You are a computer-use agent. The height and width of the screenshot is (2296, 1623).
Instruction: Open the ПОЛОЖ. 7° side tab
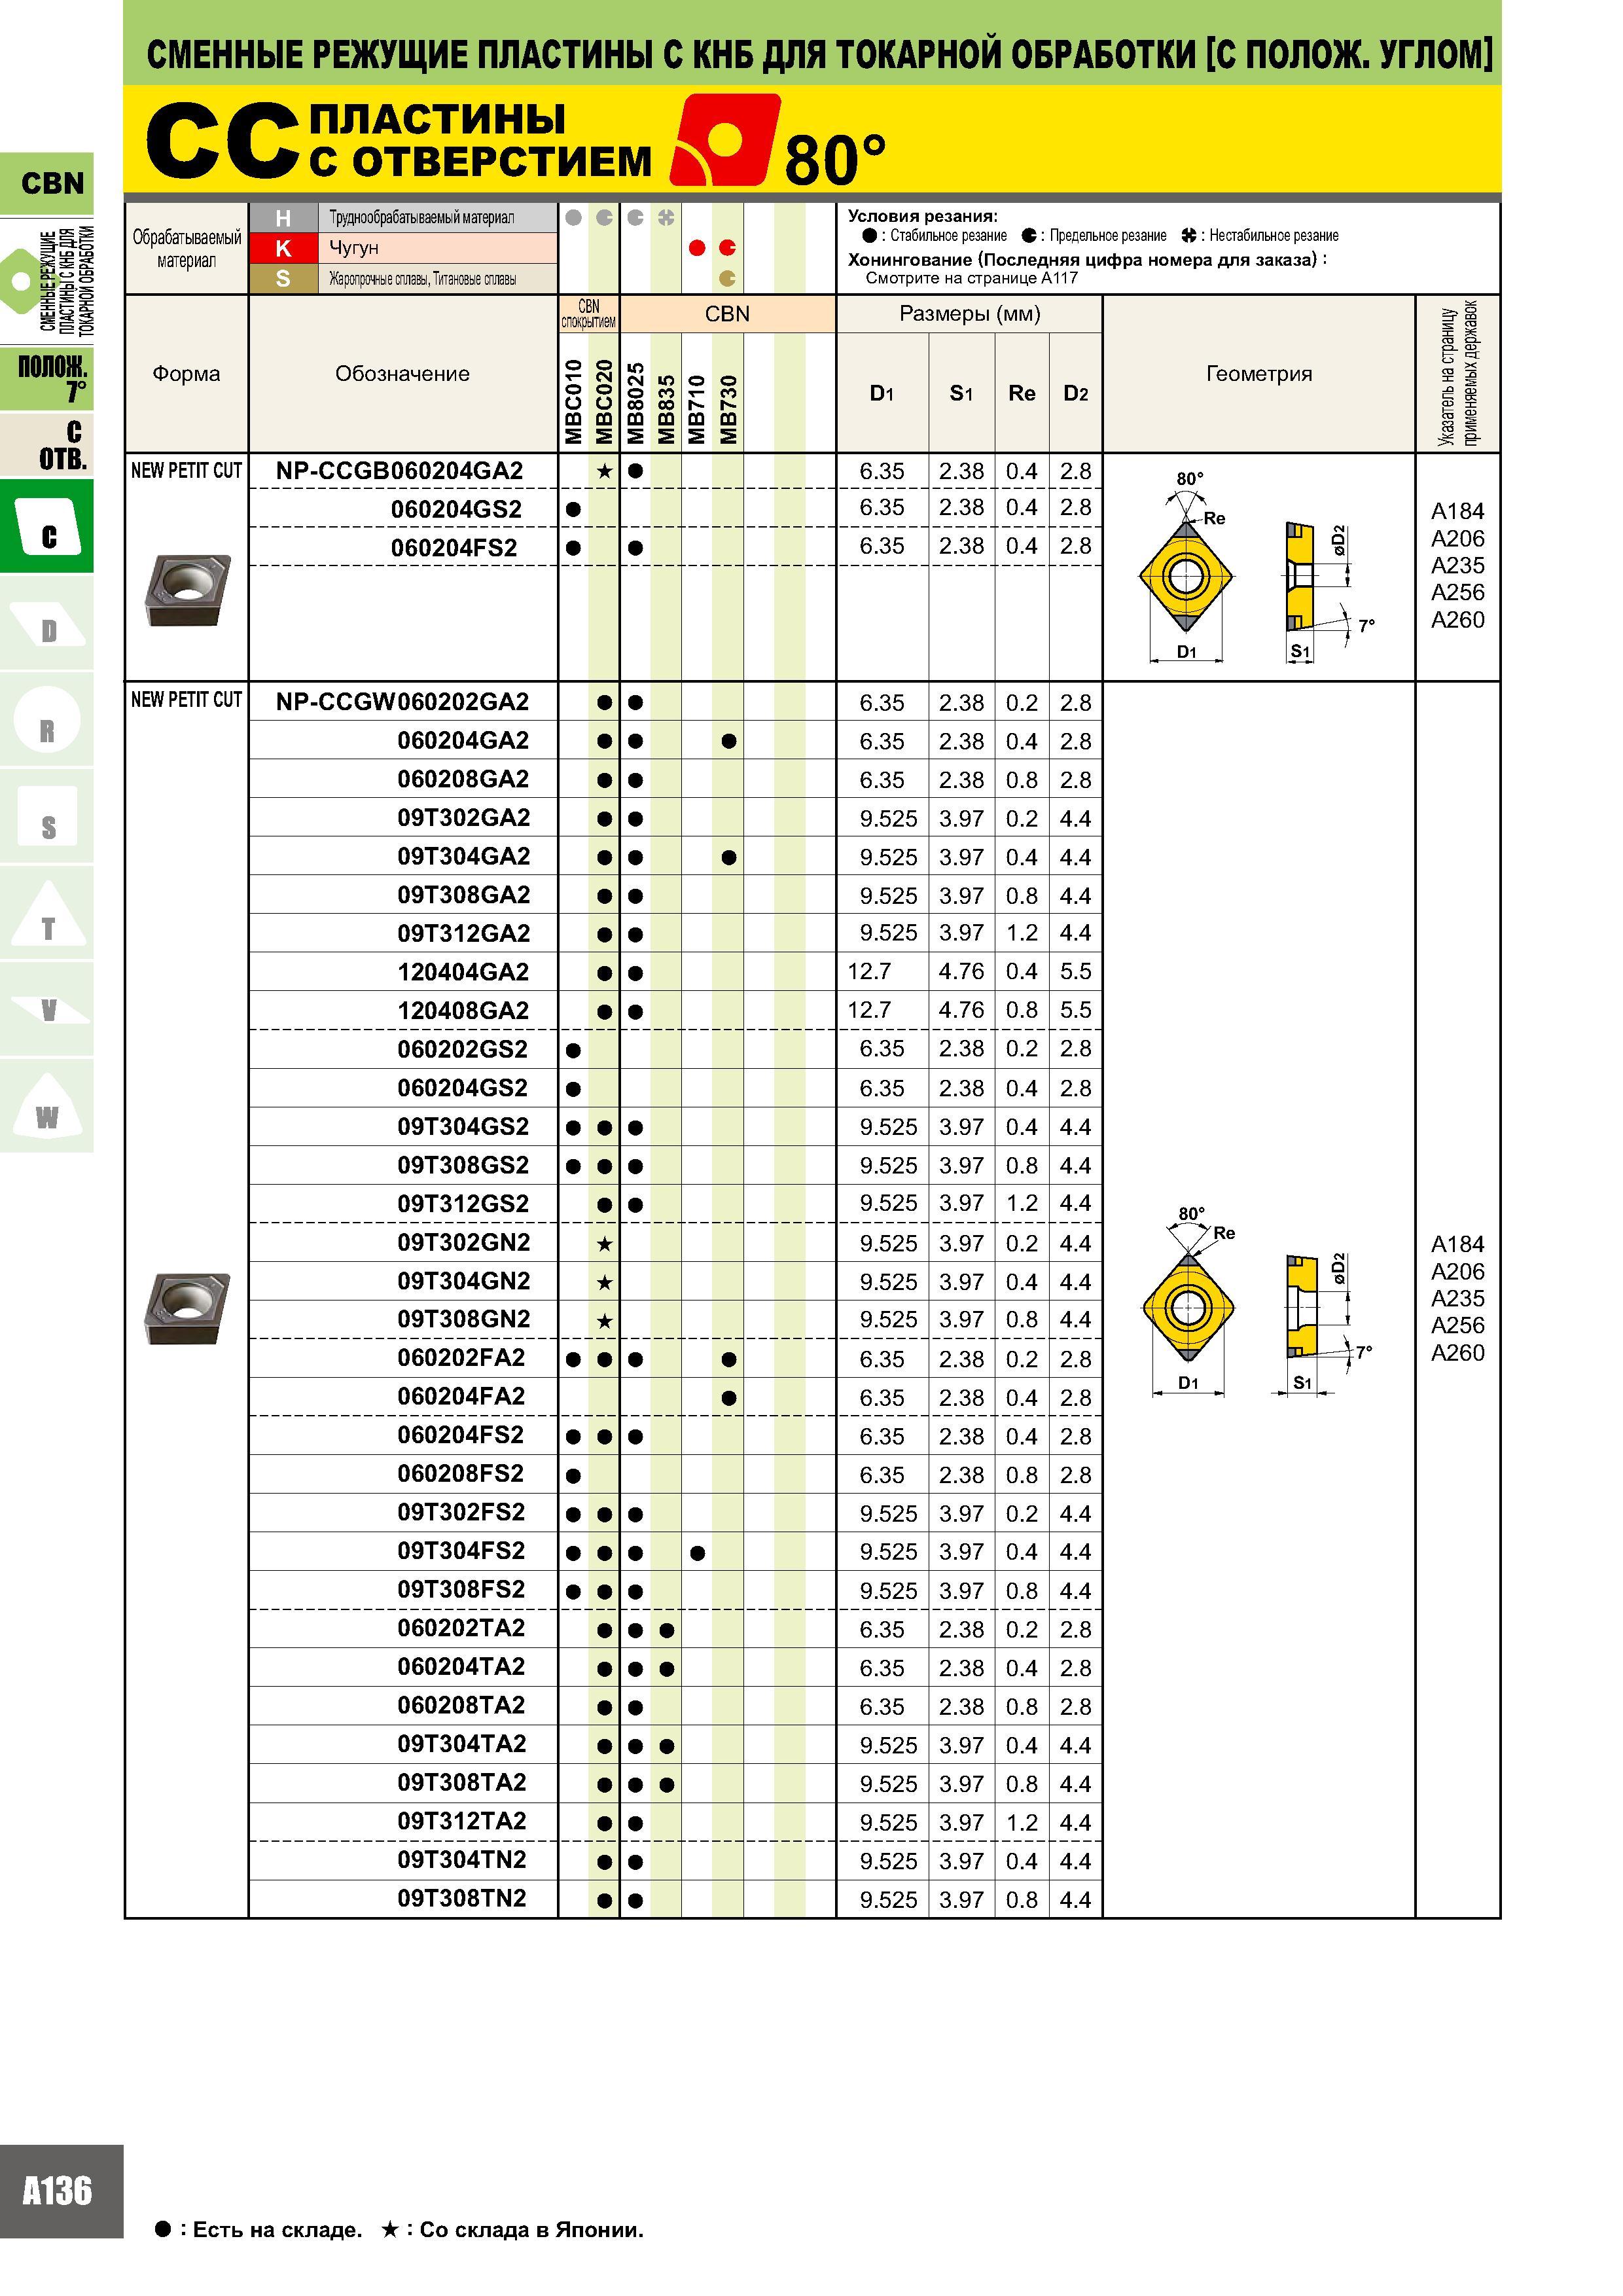click(x=47, y=379)
